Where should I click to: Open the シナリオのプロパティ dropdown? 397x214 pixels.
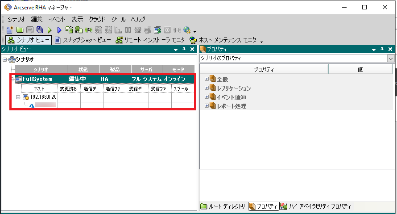(391, 59)
